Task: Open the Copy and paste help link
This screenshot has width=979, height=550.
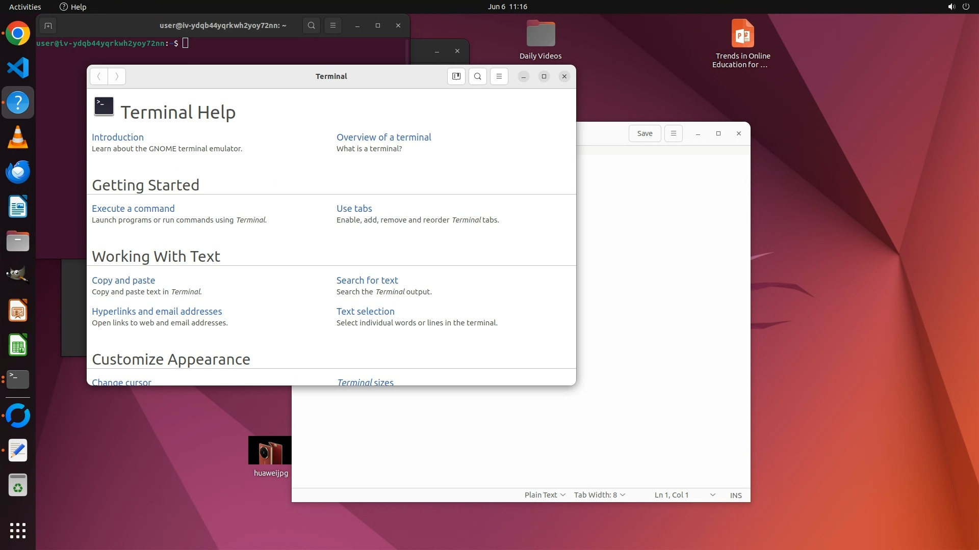Action: tap(123, 280)
